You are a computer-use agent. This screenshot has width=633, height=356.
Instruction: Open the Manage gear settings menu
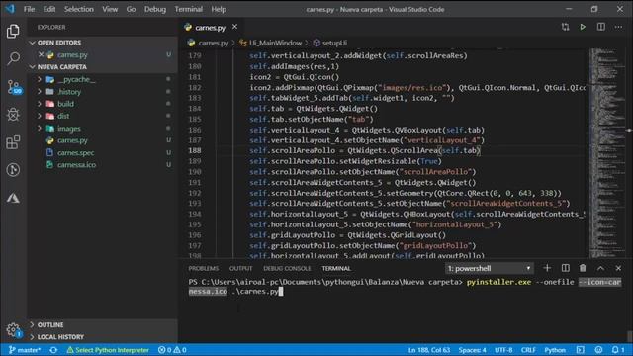(13, 329)
